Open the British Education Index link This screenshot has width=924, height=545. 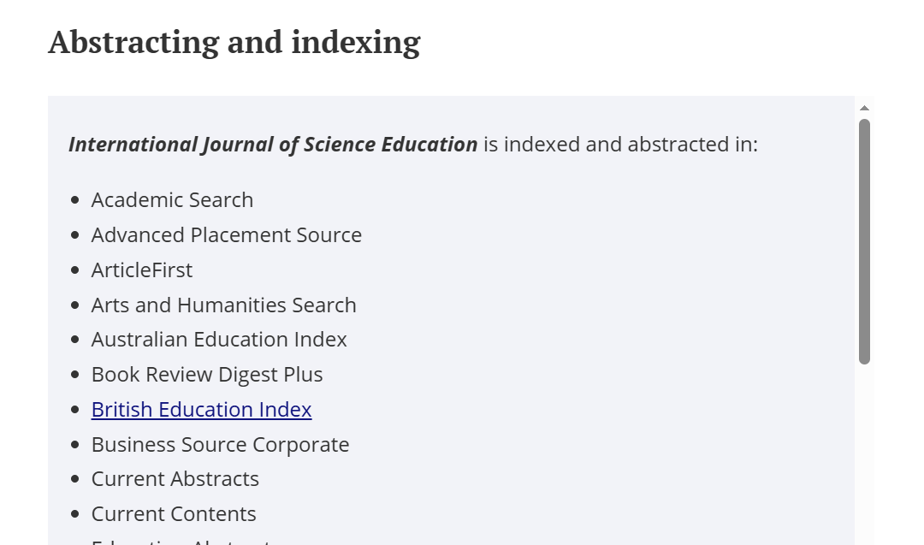[201, 410]
